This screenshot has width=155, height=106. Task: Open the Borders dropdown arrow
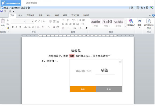coord(71,28)
